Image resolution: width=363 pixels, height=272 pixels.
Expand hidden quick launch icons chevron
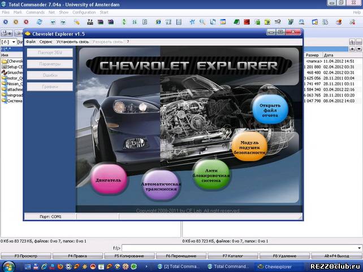[146, 266]
